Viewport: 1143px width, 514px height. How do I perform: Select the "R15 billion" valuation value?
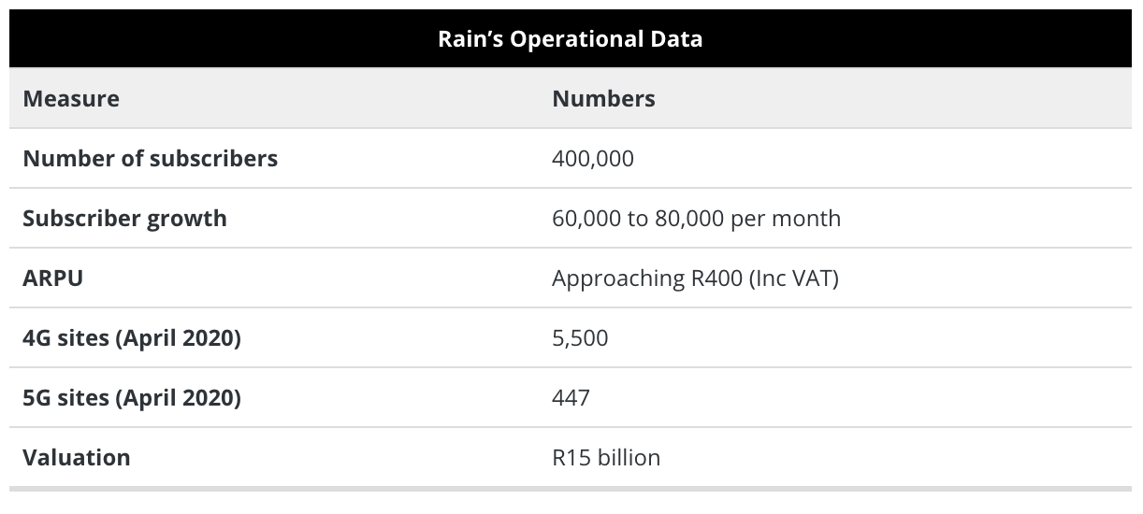[x=606, y=457]
